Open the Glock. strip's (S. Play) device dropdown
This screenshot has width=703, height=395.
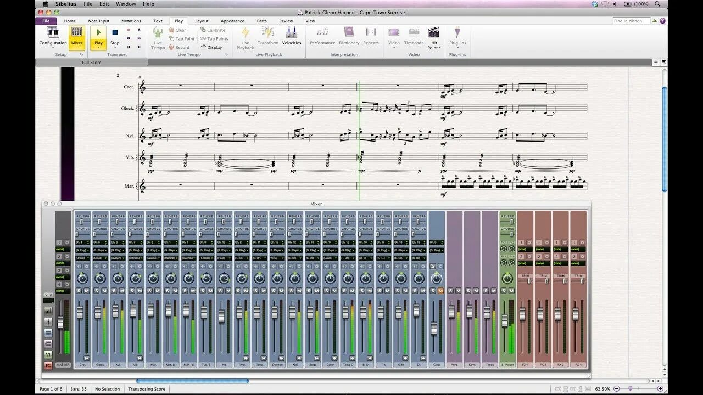[x=100, y=250]
